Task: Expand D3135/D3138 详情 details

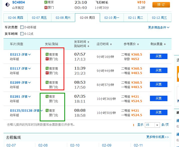Action: [x=38, y=111]
